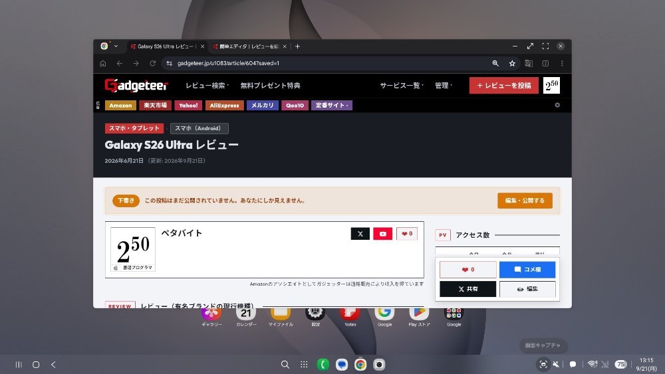Screen dimensions: 665x374
Task: Open the Qoo10 shortcut link
Action: [295, 106]
